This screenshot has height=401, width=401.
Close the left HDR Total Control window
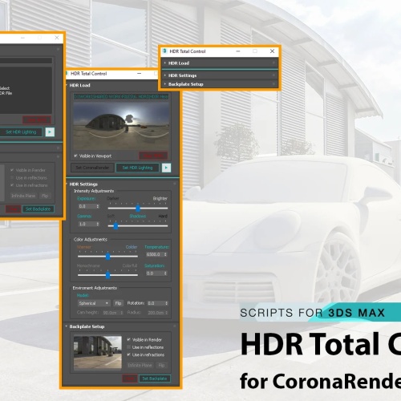(x=57, y=38)
